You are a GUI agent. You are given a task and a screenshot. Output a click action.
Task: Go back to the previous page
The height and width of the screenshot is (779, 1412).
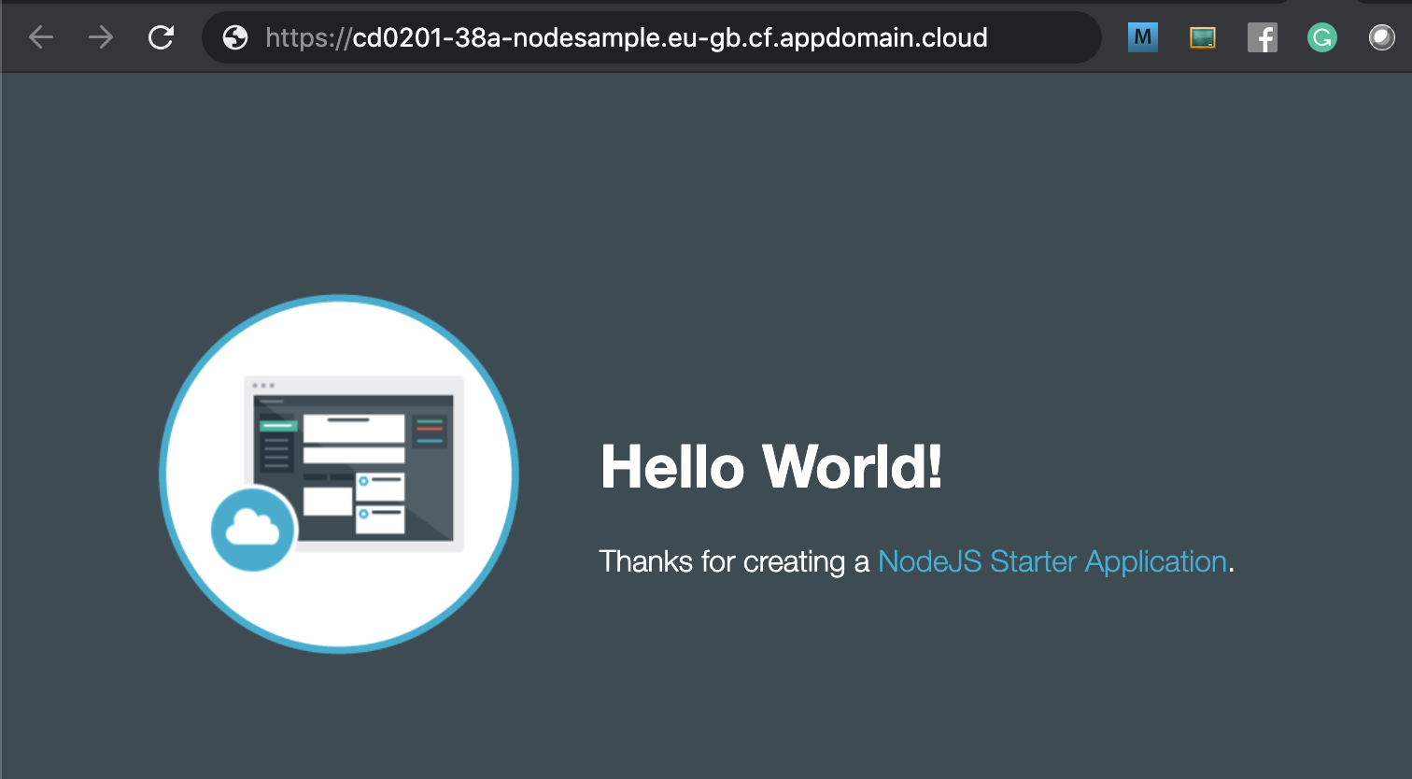pyautogui.click(x=41, y=37)
